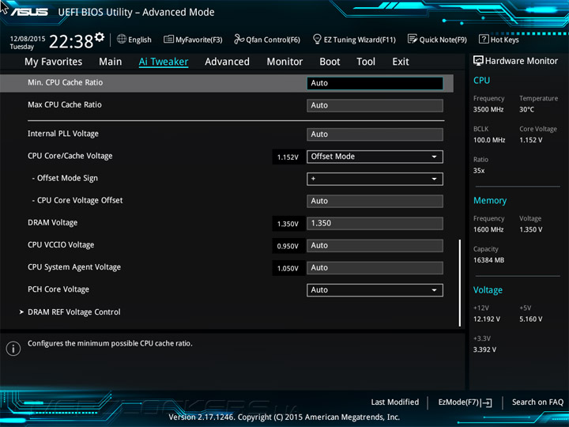Click the vertical scrollbar of settings list
This screenshot has width=569, height=427.
coord(460,282)
